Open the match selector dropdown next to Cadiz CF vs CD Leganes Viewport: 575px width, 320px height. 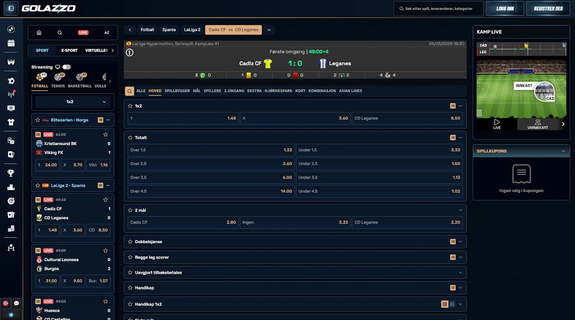[x=269, y=30]
